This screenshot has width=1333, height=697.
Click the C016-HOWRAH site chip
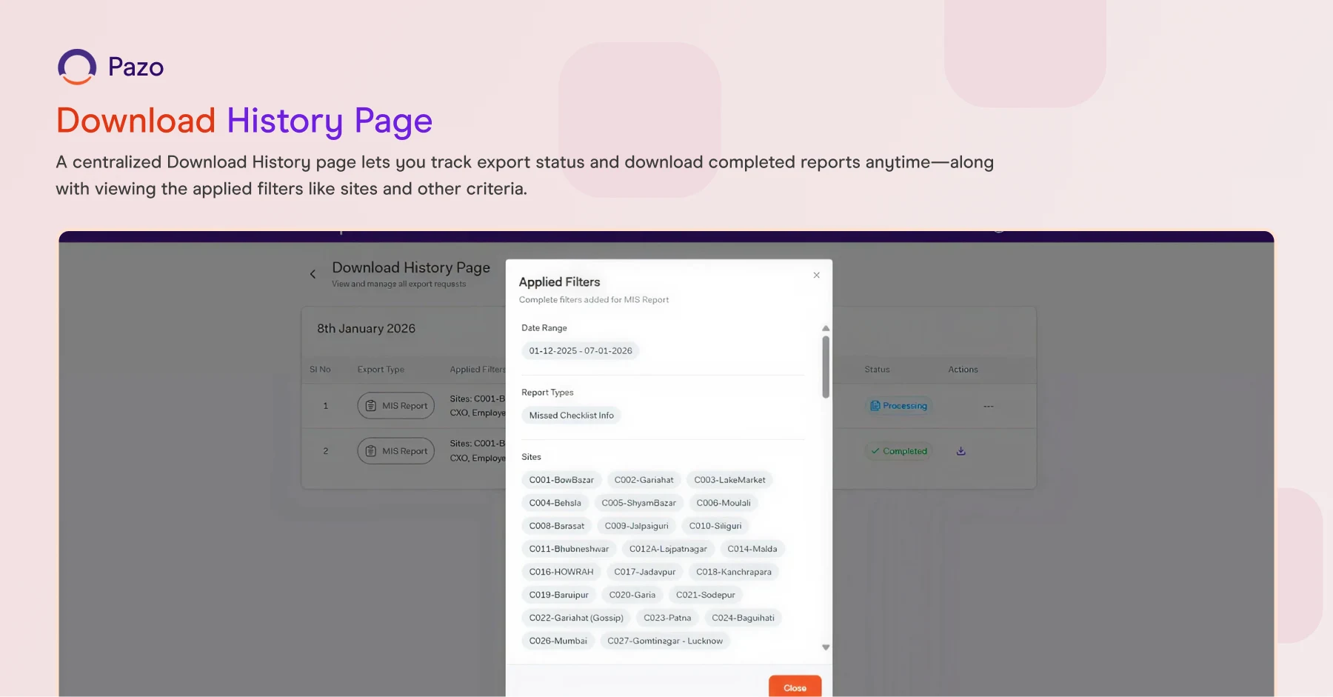[561, 572]
